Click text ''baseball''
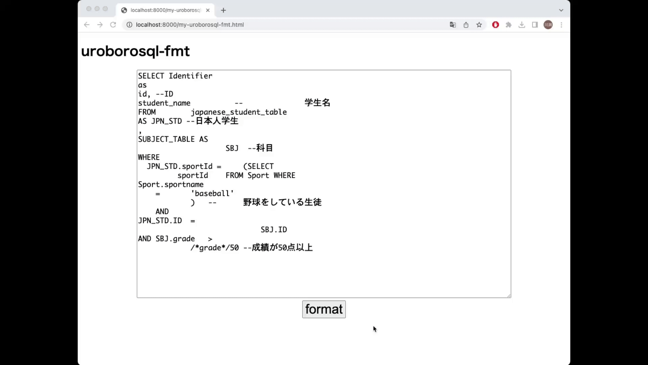This screenshot has width=648, height=365. 212,193
